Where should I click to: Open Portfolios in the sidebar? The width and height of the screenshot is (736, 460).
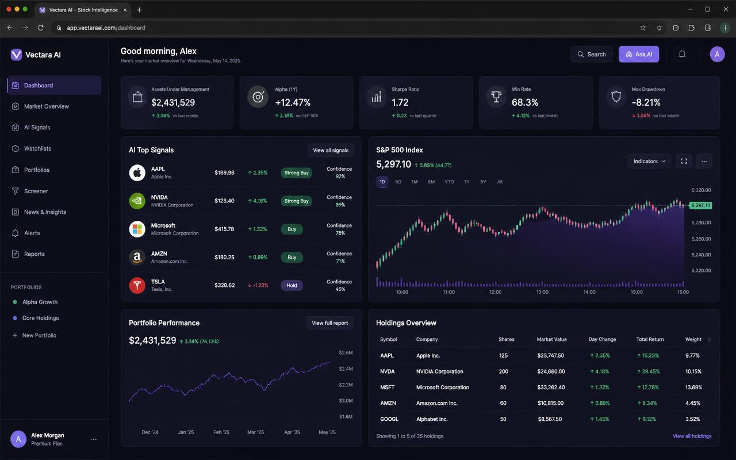pos(54,170)
